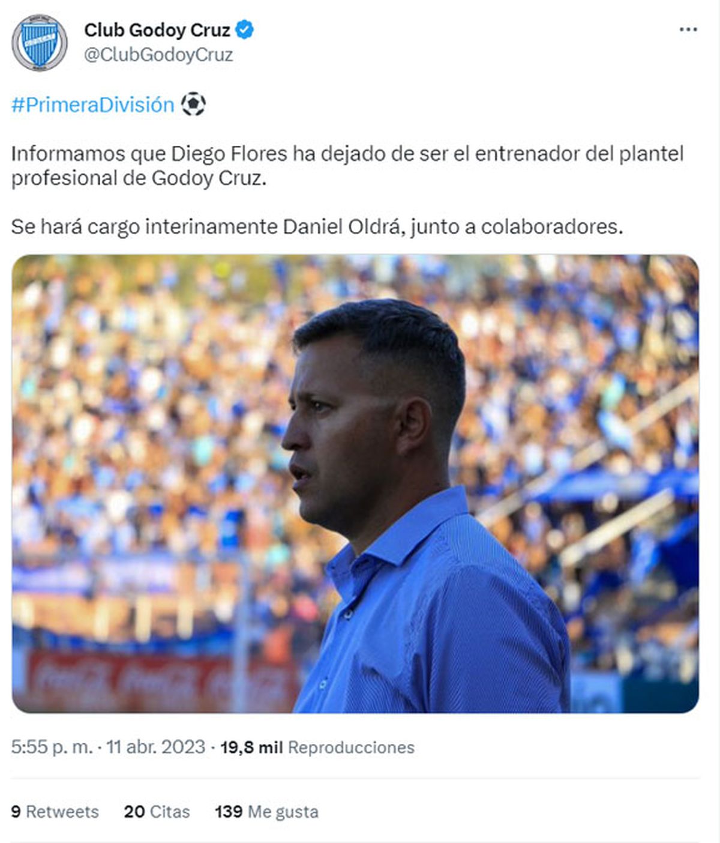Click the soccer ball emoji in the tweet
This screenshot has width=720, height=843.
coord(193,103)
